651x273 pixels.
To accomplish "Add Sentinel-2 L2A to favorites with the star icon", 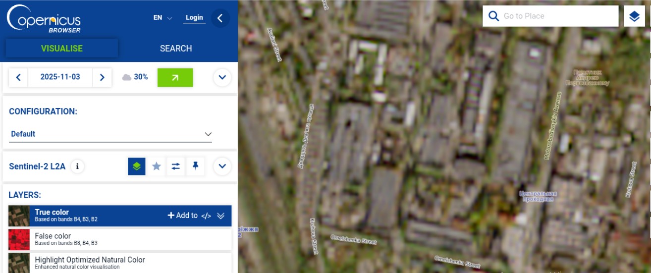I will pyautogui.click(x=157, y=166).
